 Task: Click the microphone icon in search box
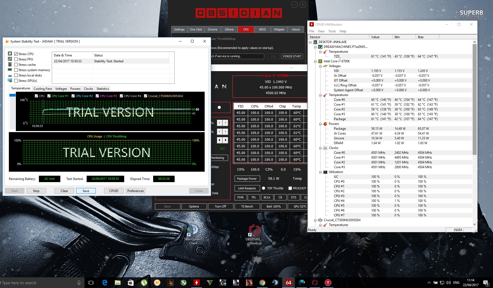[79, 283]
